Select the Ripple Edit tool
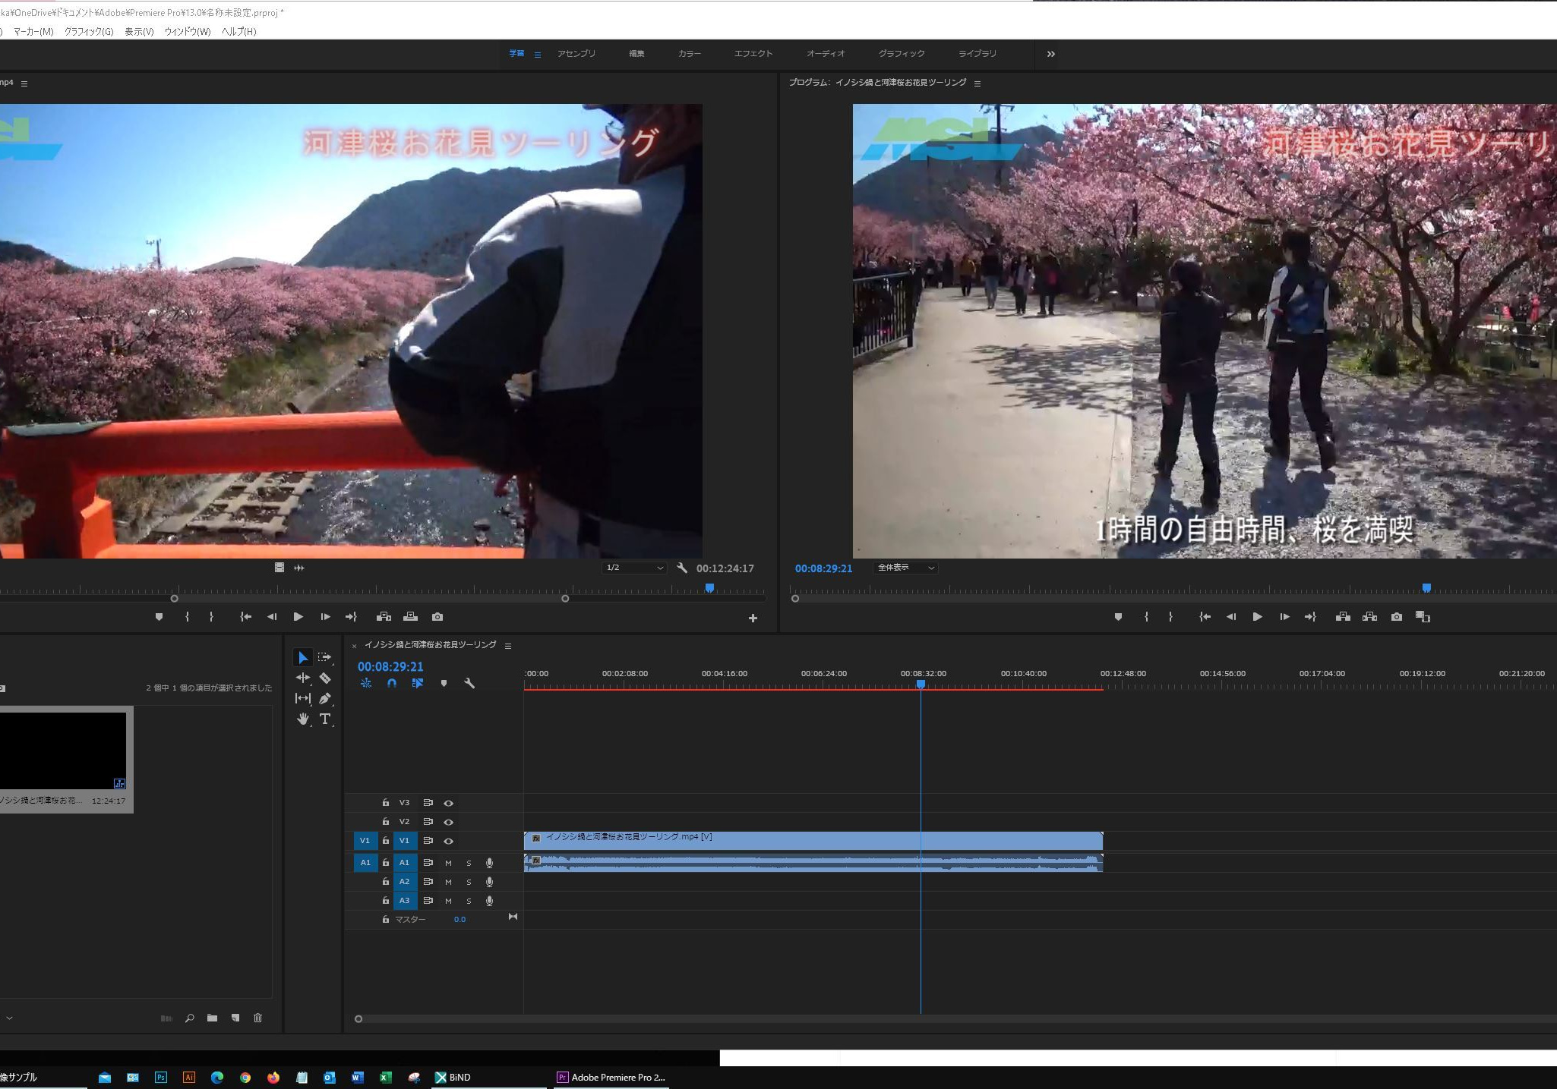 coord(302,678)
